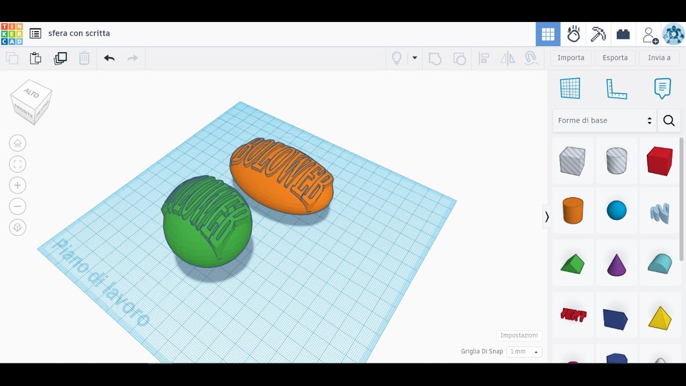Select the blue sphere shape
The height and width of the screenshot is (386, 686).
tap(616, 210)
